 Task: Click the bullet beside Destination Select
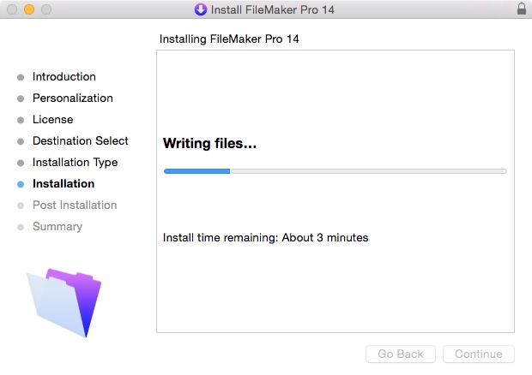tap(21, 141)
